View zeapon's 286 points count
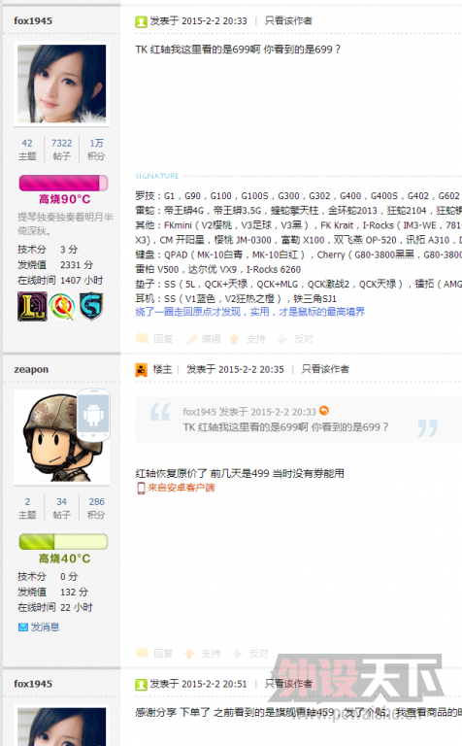 96,502
